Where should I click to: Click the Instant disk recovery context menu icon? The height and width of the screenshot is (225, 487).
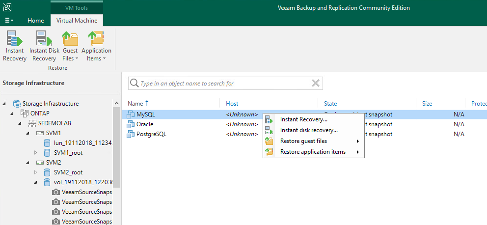269,130
